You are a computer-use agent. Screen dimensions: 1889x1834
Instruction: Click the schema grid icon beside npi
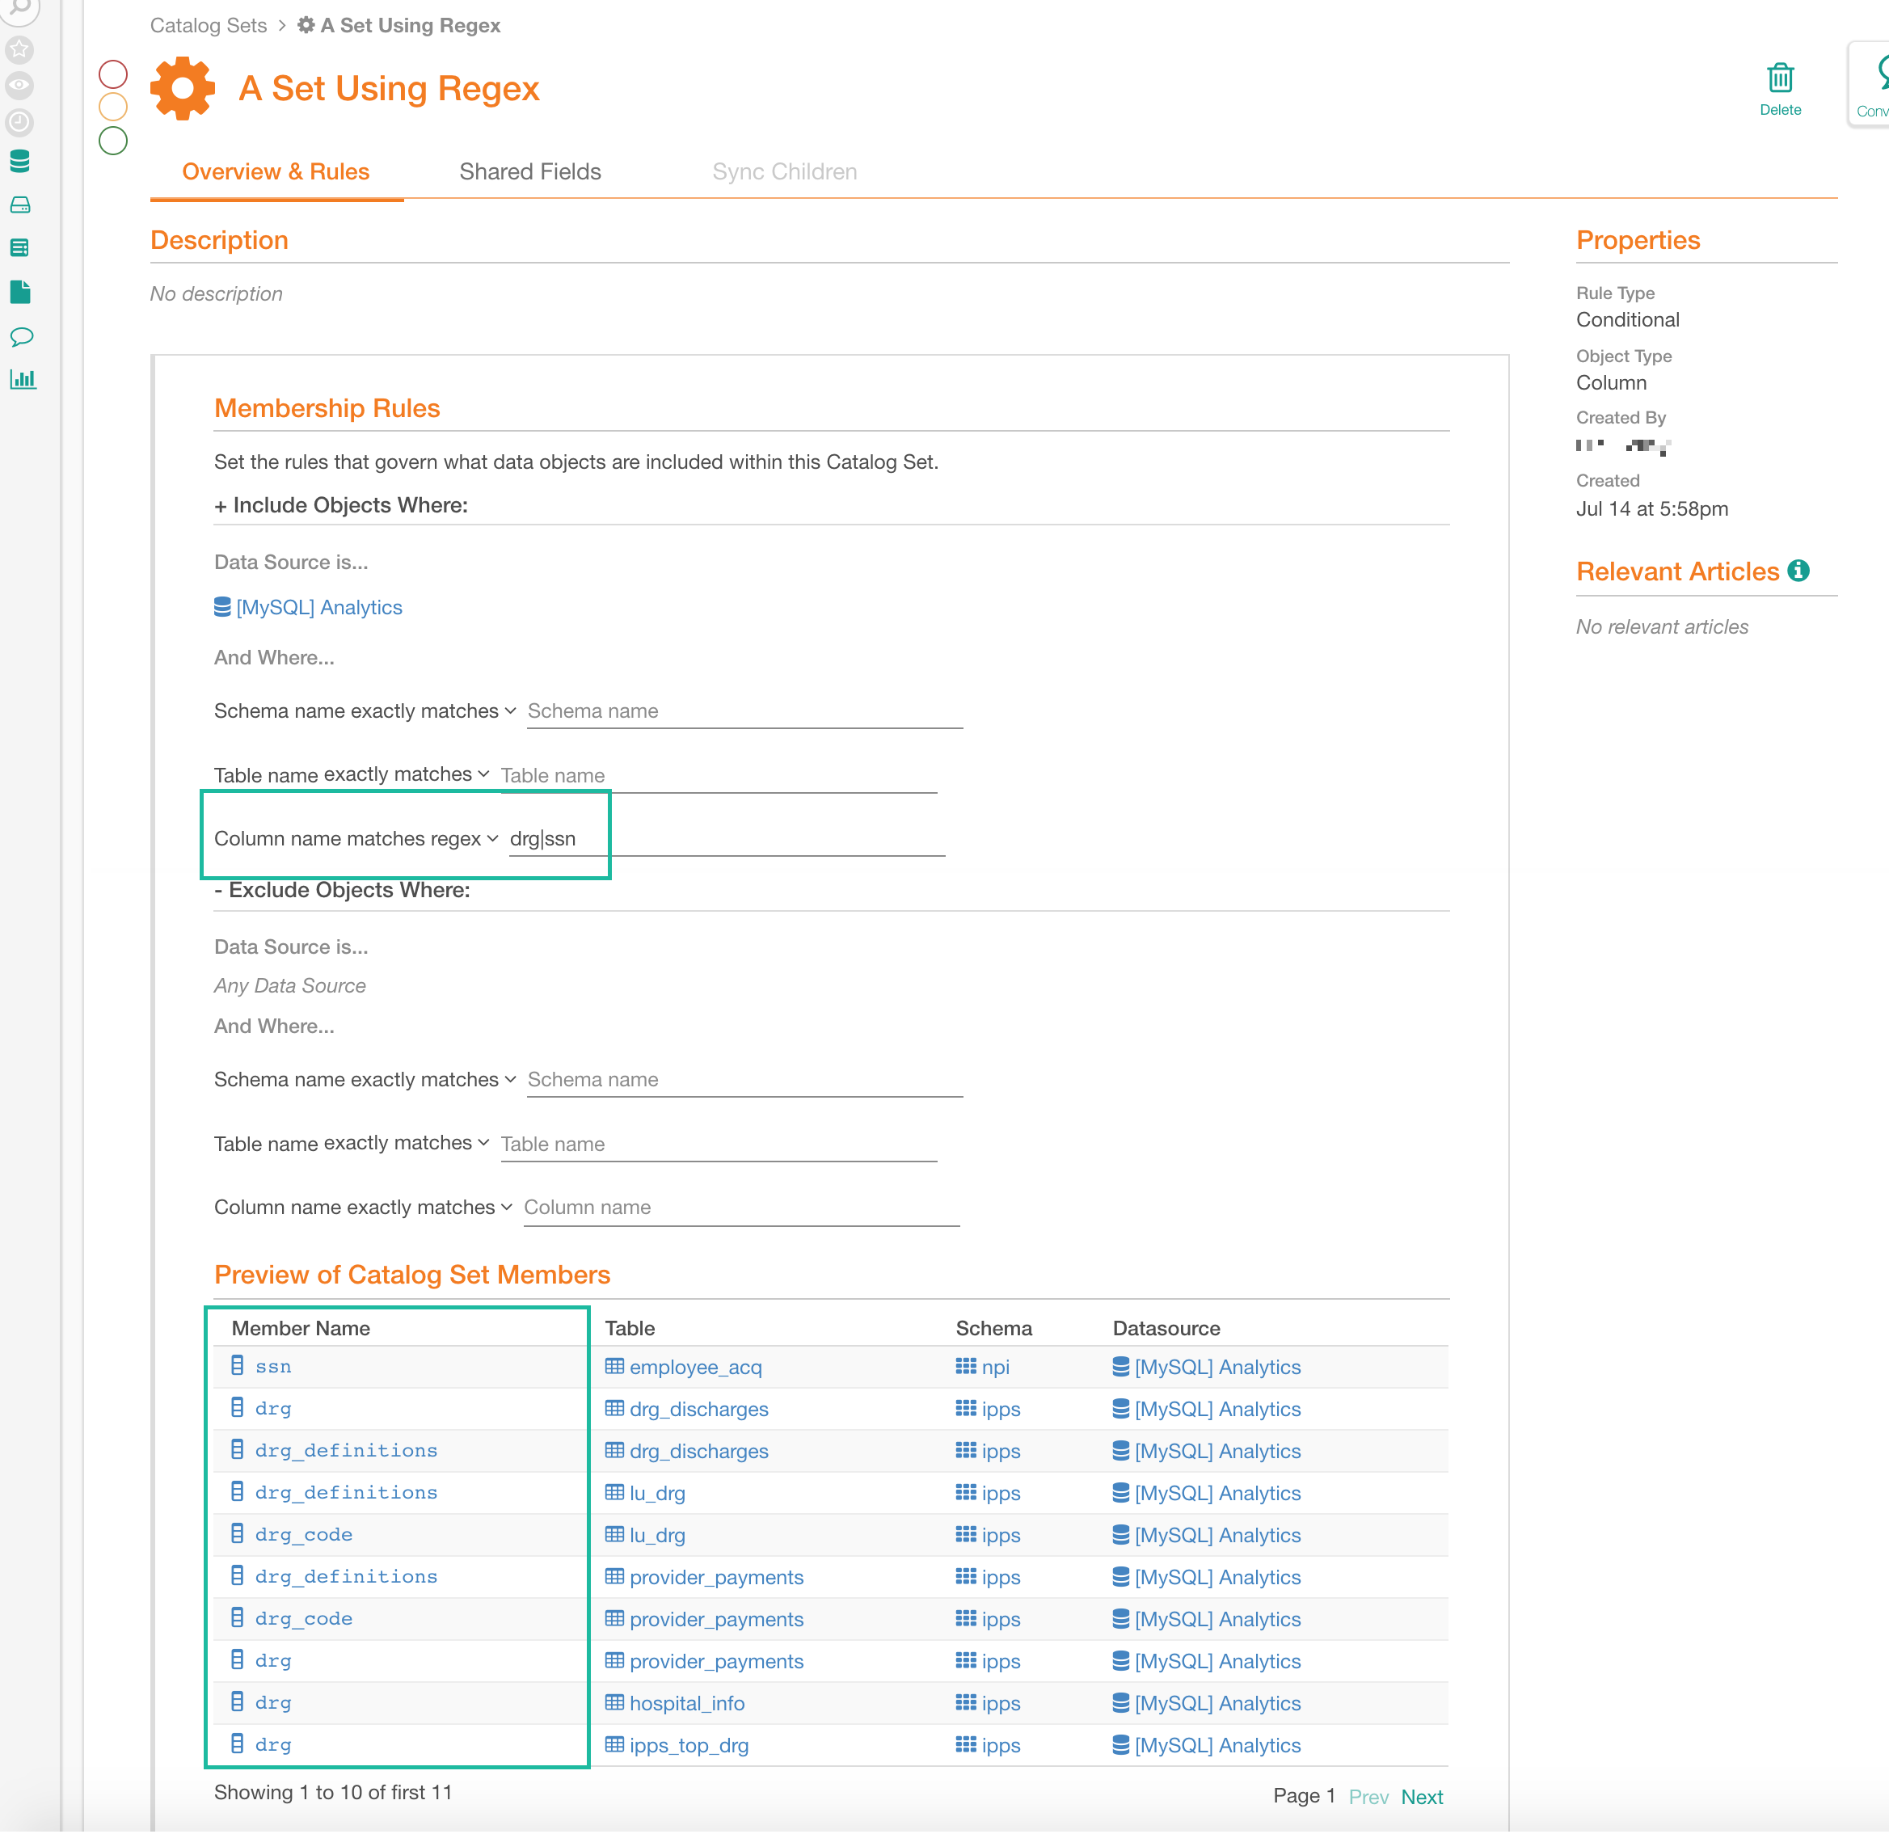(966, 1366)
